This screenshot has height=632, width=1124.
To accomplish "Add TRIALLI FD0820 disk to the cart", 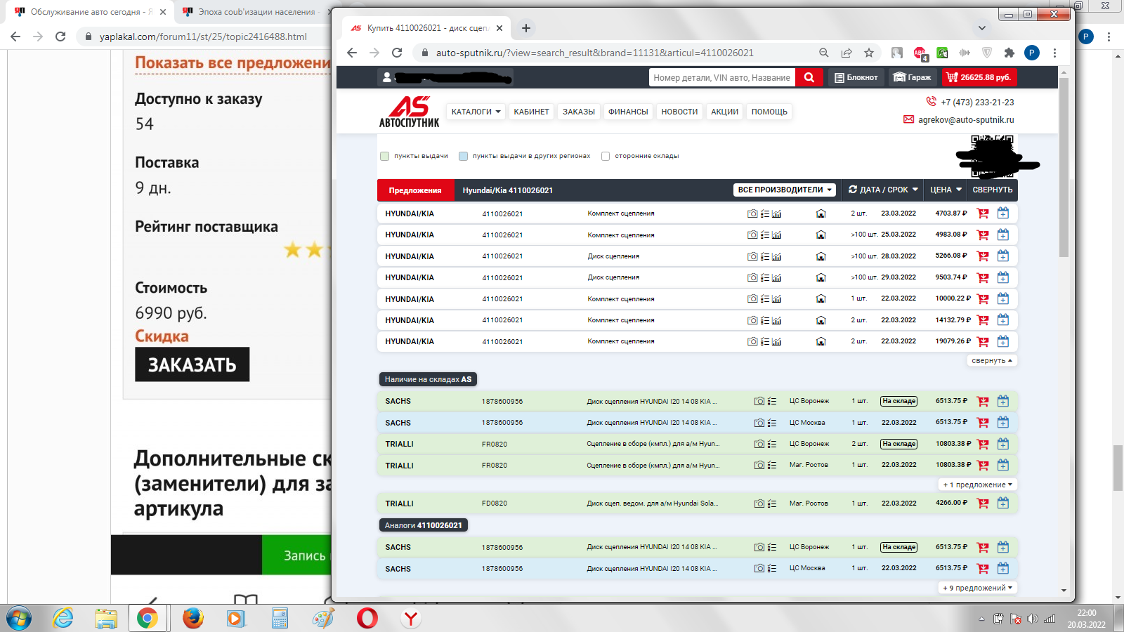I will click(x=983, y=503).
